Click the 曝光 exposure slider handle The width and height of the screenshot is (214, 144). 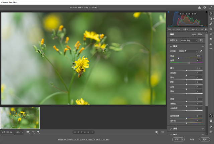coord(186,70)
